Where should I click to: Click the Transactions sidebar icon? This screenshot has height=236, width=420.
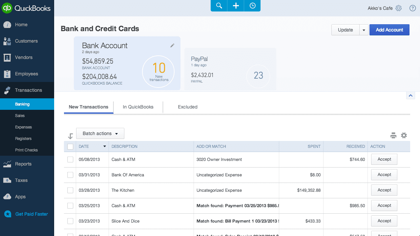pyautogui.click(x=7, y=90)
